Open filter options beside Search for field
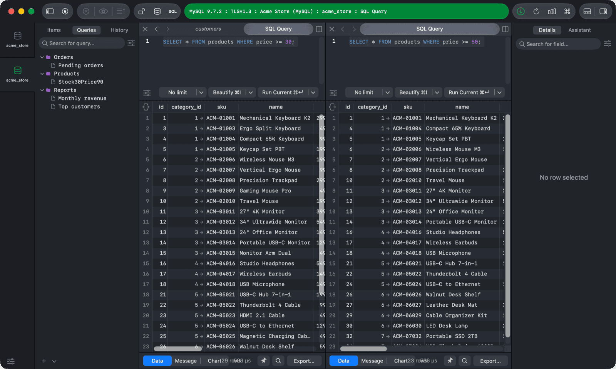This screenshot has width=616, height=369. (608, 44)
